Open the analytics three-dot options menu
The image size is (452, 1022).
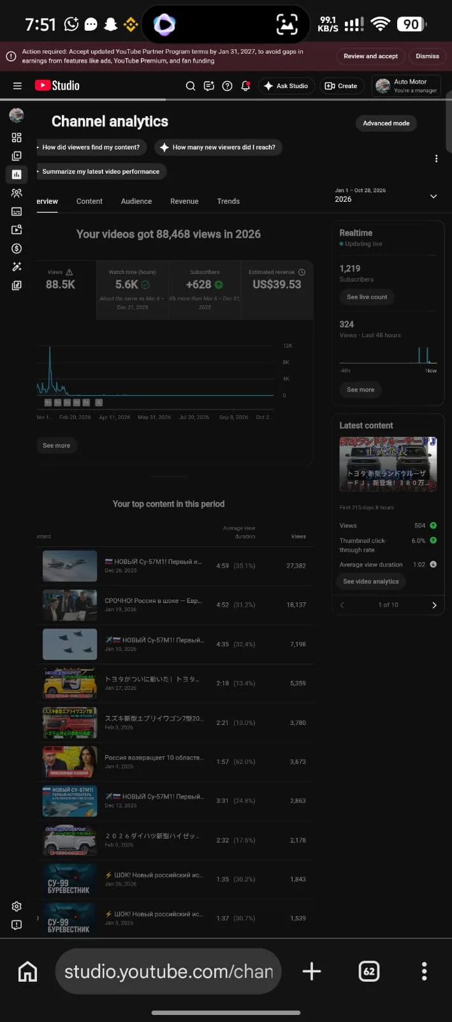[x=436, y=158]
